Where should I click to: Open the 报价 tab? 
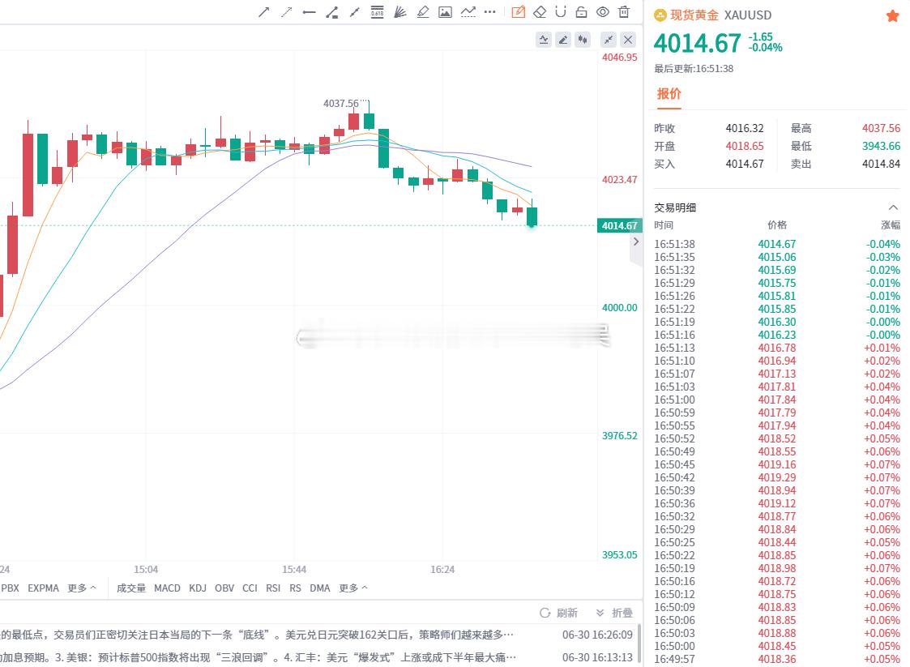click(669, 94)
